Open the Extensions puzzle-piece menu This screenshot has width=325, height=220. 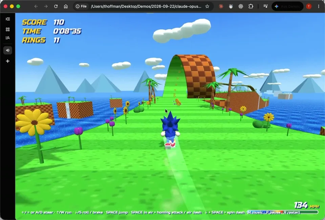pos(251,6)
